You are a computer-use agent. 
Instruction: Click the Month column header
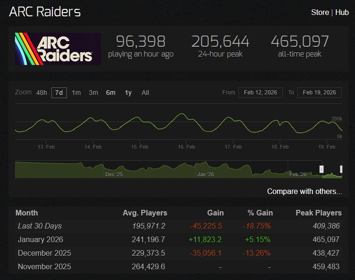click(27, 213)
